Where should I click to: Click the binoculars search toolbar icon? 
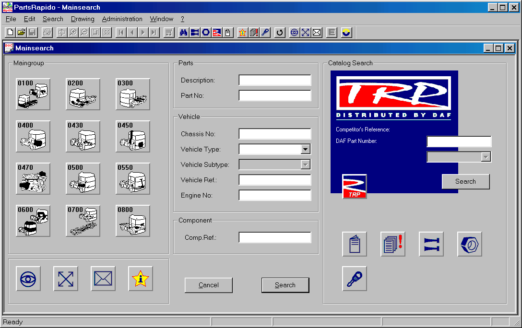(183, 32)
